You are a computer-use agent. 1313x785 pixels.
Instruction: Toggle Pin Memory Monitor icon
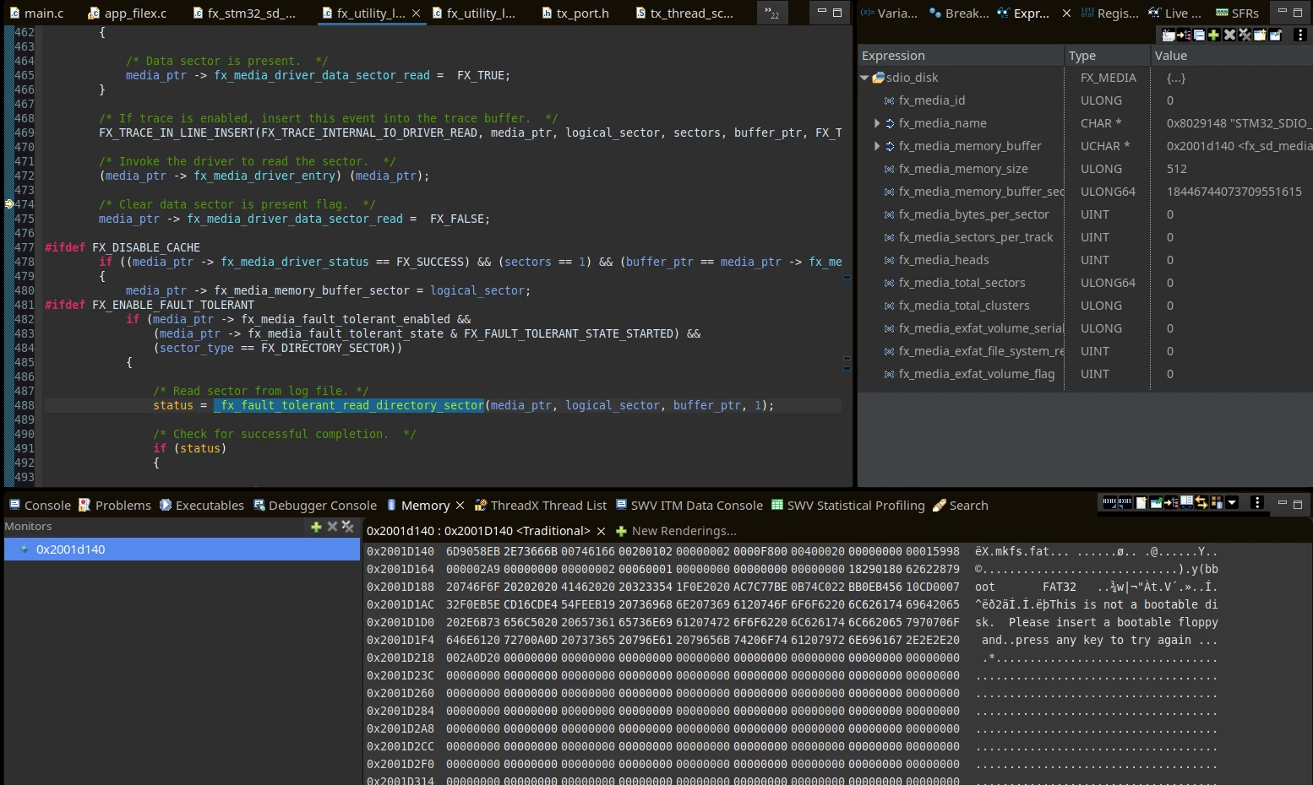click(x=1156, y=502)
